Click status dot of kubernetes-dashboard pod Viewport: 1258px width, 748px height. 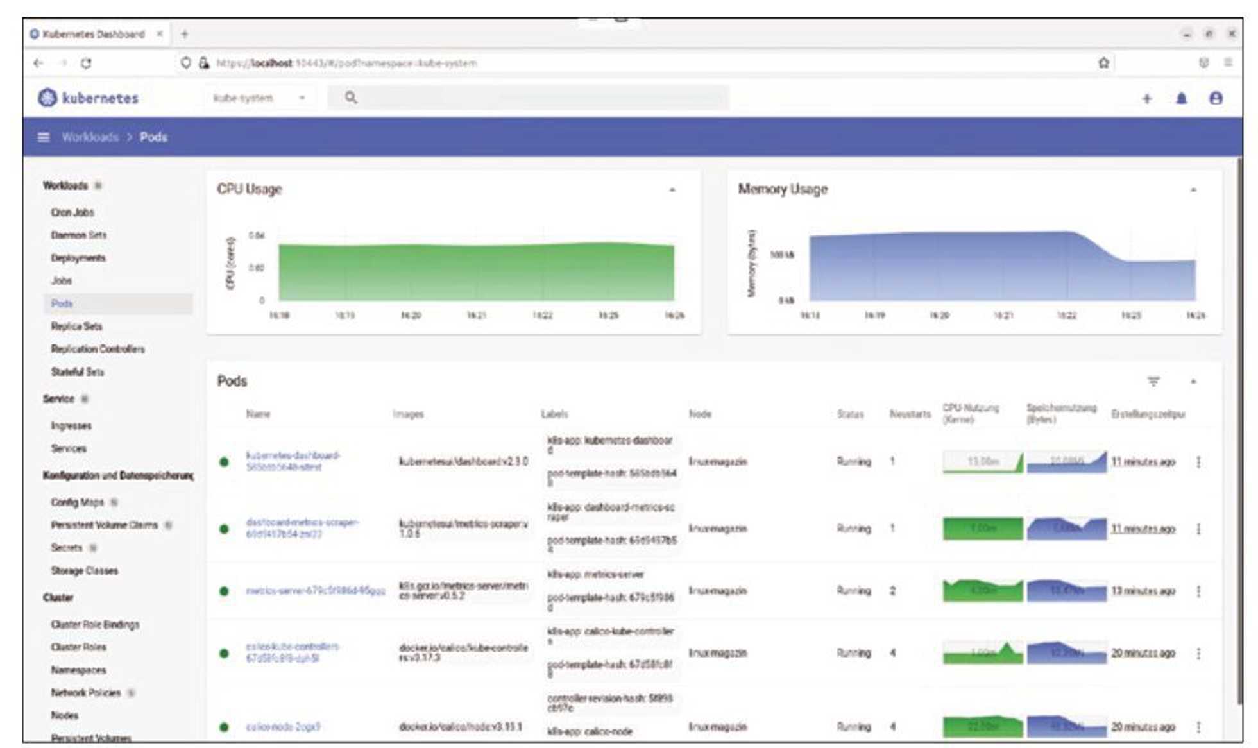click(x=224, y=462)
